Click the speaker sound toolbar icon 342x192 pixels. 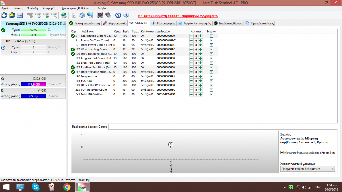coord(108,15)
